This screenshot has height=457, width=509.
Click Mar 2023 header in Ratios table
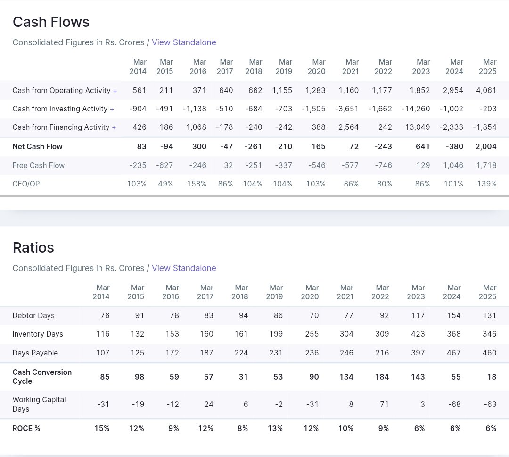[x=416, y=292]
